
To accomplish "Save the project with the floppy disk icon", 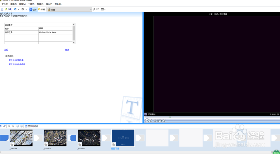I will click(10, 9).
